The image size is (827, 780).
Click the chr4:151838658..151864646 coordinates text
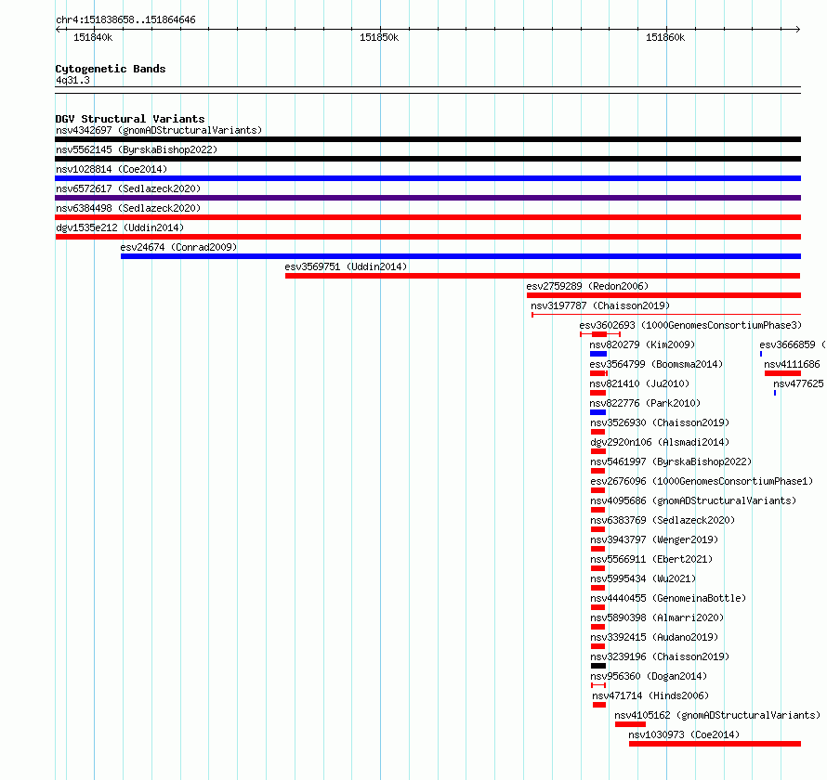coord(125,19)
